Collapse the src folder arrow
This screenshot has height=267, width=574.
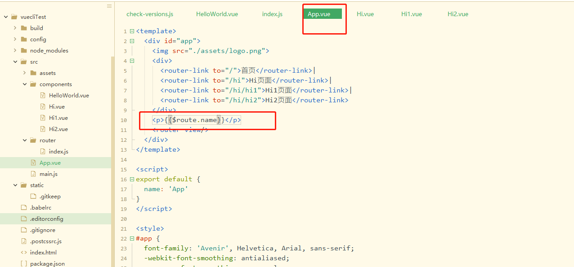click(15, 62)
